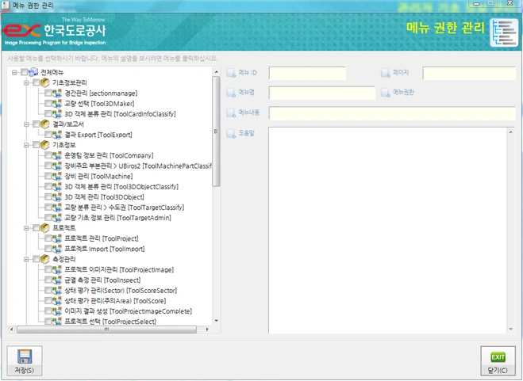Click the icon beside 프로젝트 관리 [ToolProject]
This screenshot has width=523, height=381.
click(x=57, y=238)
